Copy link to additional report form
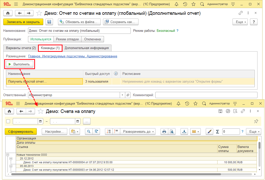Viewport: 265px width, 180px height. coord(240,13)
